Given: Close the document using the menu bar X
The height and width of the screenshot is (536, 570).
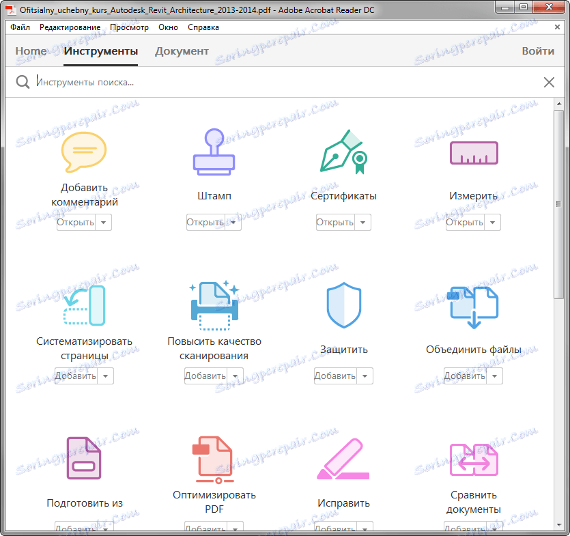Looking at the screenshot, I should click(x=557, y=27).
